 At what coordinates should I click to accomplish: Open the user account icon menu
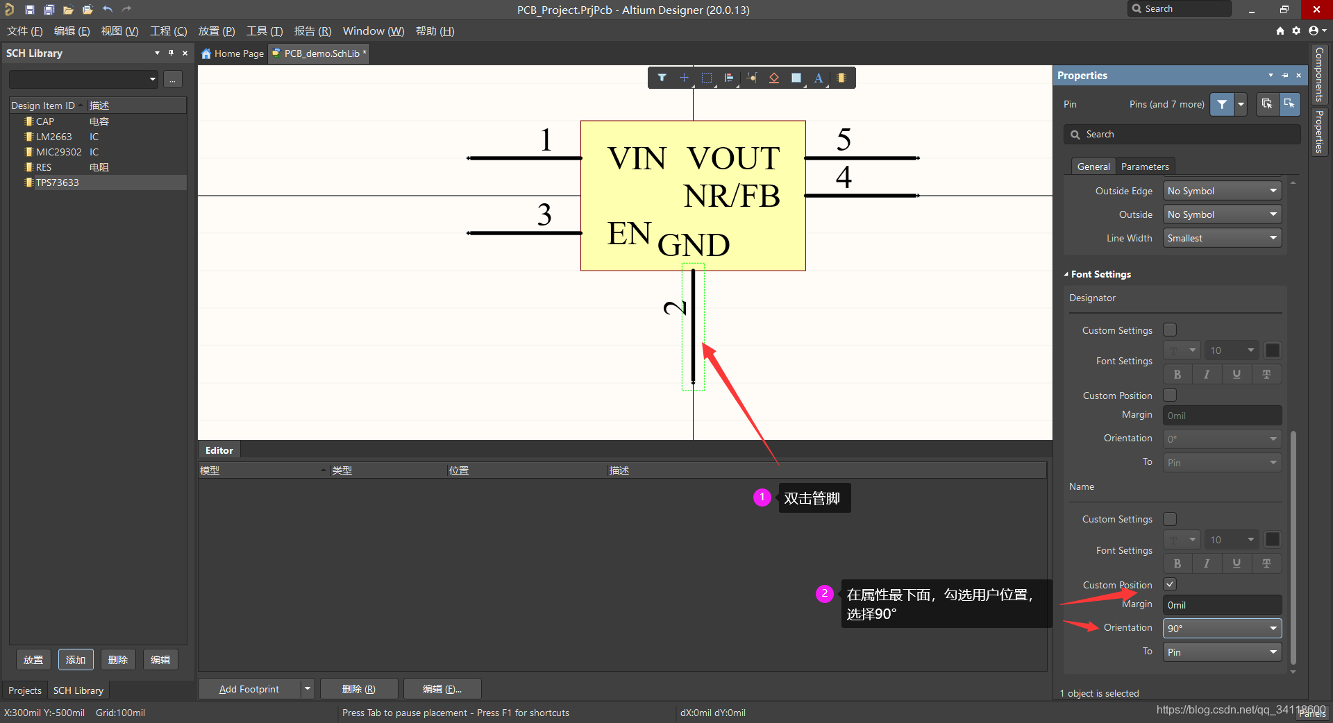point(1316,31)
